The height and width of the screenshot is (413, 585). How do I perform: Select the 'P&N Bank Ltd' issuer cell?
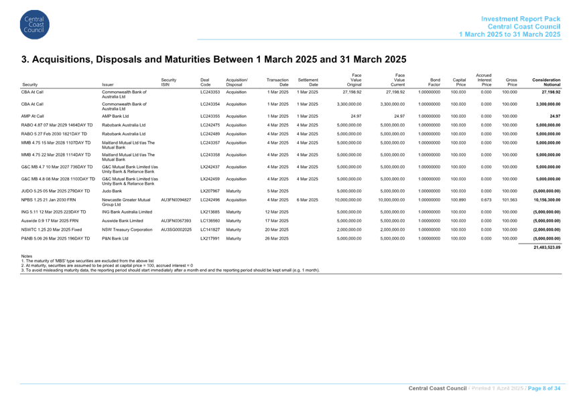pos(115,238)
